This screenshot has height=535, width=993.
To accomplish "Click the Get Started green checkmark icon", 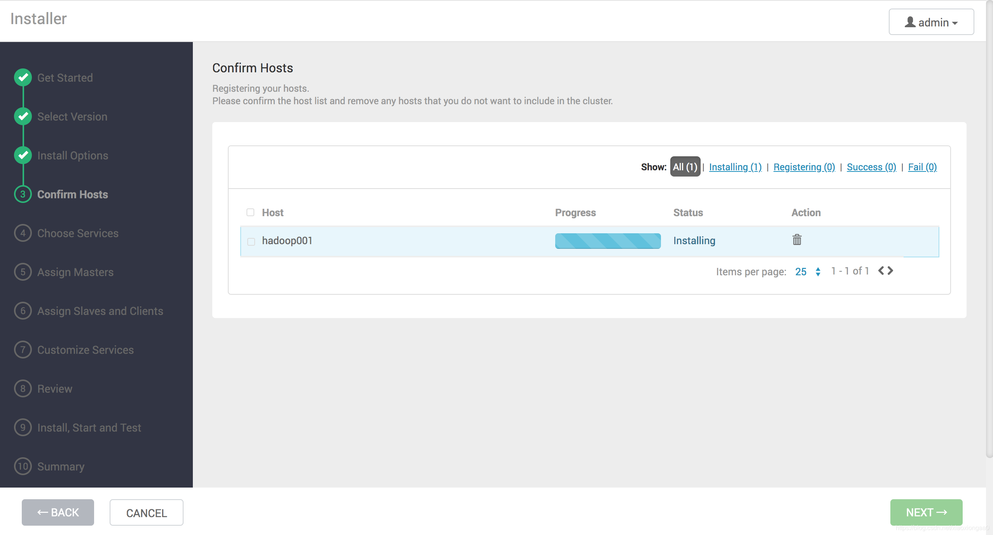I will click(x=23, y=77).
